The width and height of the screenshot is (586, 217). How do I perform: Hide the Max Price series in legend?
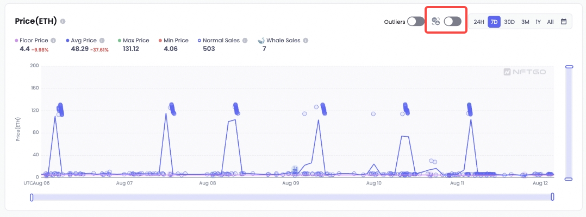[133, 40]
